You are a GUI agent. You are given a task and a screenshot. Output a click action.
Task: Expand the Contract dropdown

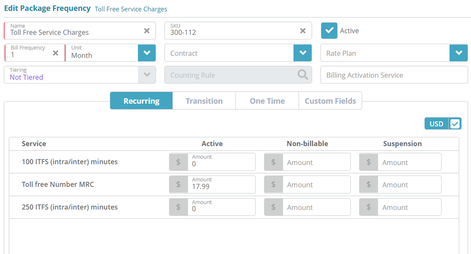tap(303, 53)
